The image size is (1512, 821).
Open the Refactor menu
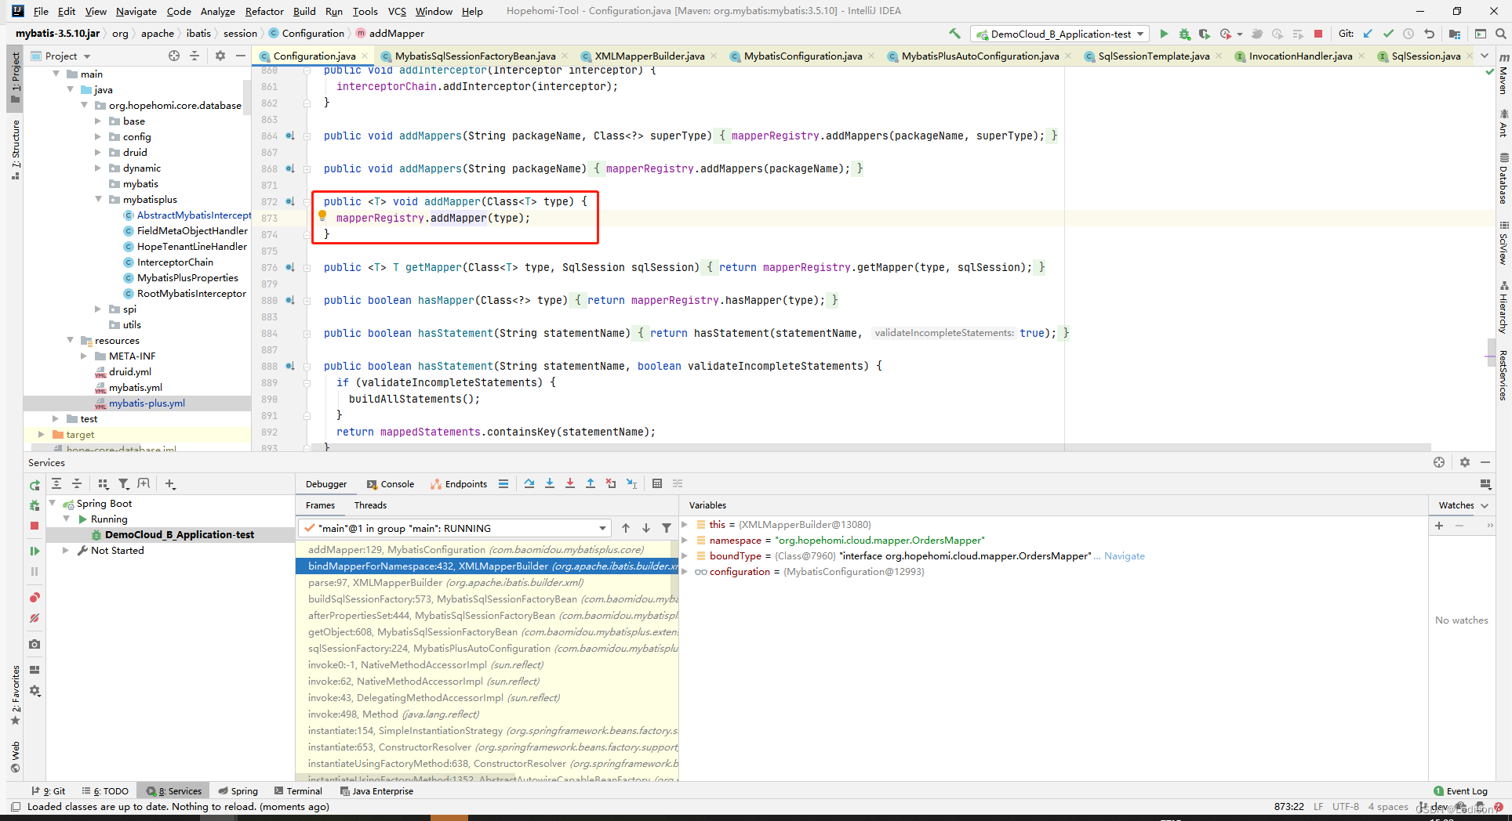(x=264, y=11)
